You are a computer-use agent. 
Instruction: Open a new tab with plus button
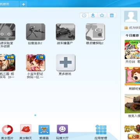23,4
